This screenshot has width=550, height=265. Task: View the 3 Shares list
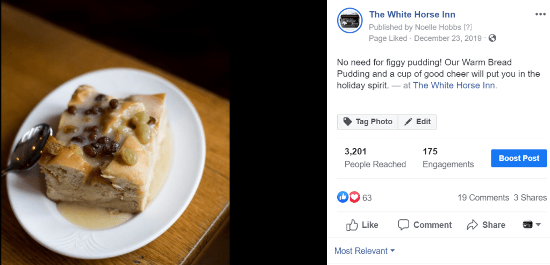pos(530,197)
